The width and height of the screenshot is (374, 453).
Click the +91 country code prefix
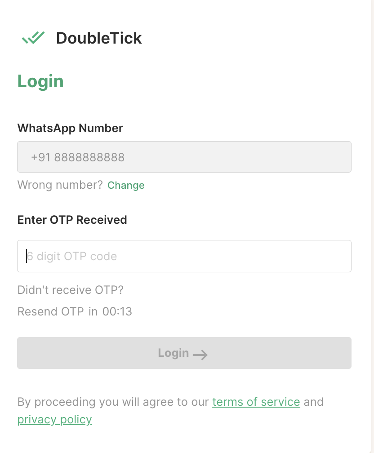tap(41, 157)
